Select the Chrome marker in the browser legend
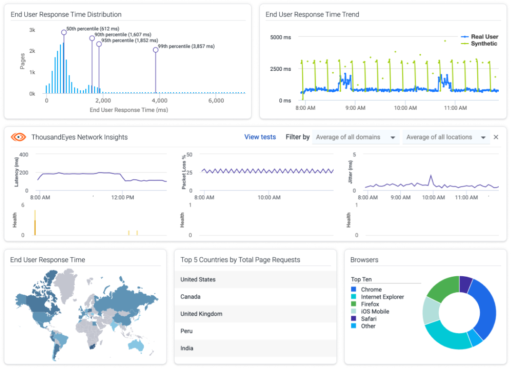 353,289
